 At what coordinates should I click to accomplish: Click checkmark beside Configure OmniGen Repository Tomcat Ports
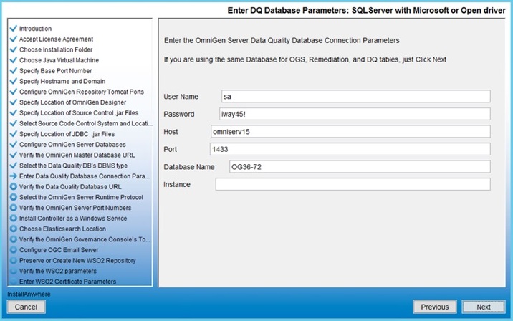coord(14,92)
